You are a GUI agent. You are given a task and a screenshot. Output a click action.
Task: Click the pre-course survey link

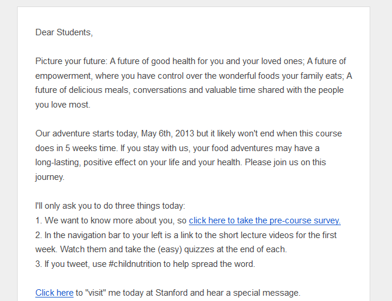[x=264, y=220]
